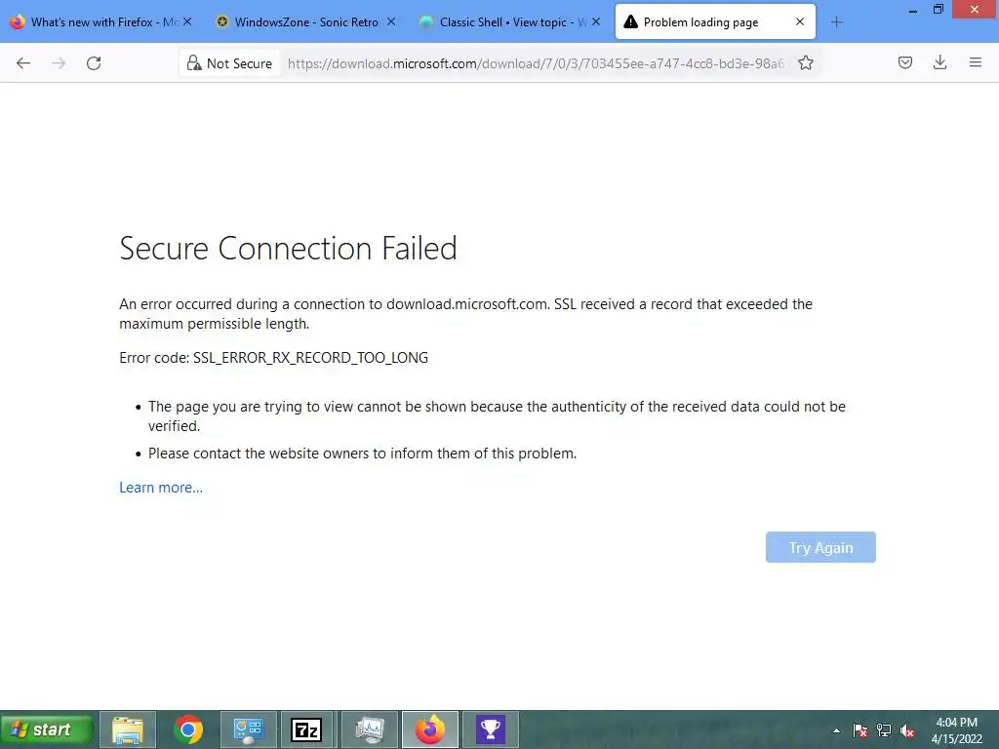The width and height of the screenshot is (999, 749).
Task: Open a new tab
Action: pyautogui.click(x=836, y=22)
